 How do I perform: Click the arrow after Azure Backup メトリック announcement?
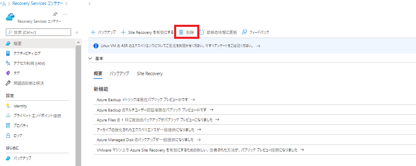[x=193, y=100]
